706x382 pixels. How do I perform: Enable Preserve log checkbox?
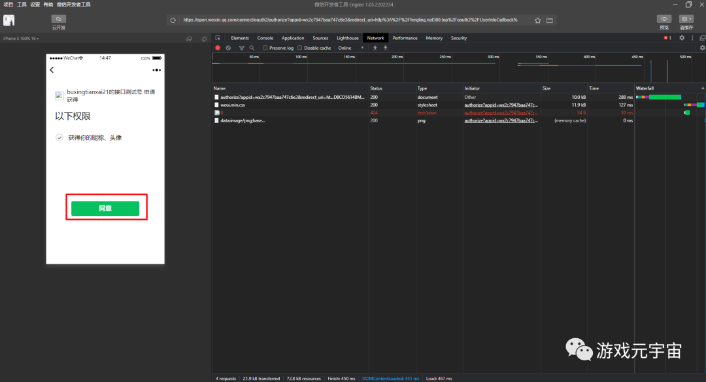point(265,48)
